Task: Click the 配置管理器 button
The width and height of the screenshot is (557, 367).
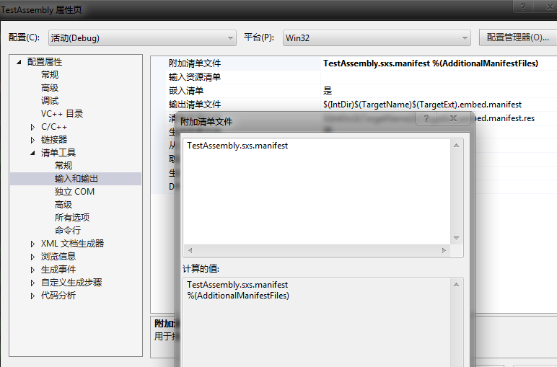Action: click(x=517, y=37)
